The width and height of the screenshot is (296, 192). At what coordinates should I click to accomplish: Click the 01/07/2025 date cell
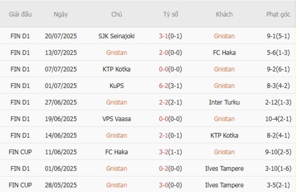click(61, 86)
